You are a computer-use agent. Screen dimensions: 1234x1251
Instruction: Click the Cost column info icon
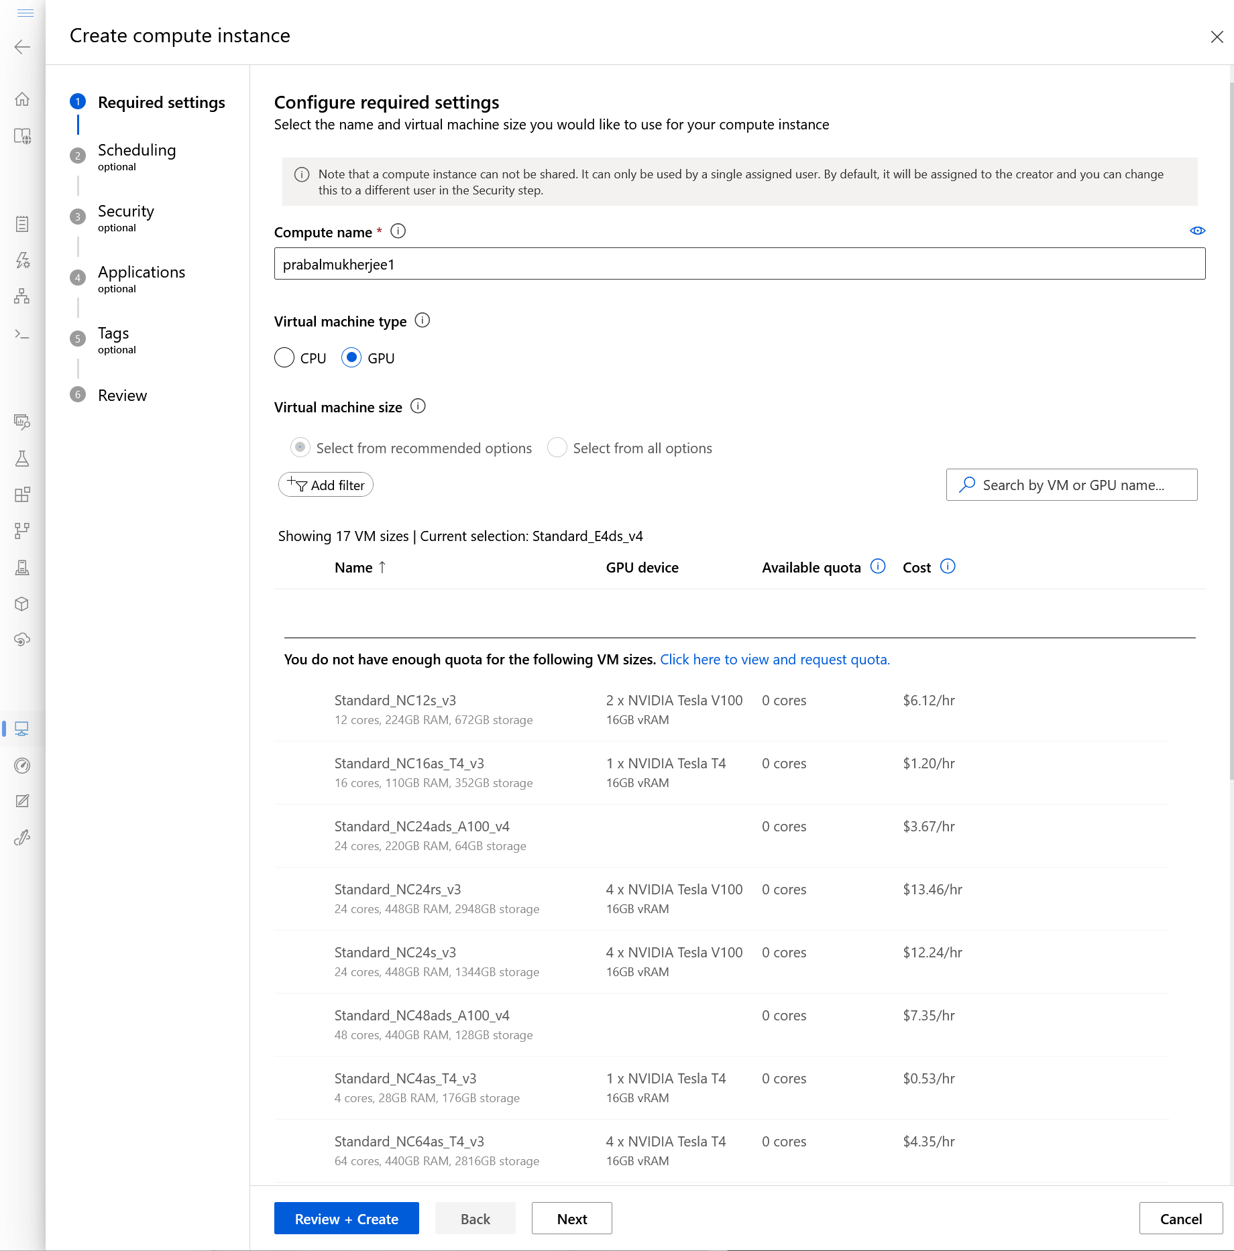coord(948,567)
